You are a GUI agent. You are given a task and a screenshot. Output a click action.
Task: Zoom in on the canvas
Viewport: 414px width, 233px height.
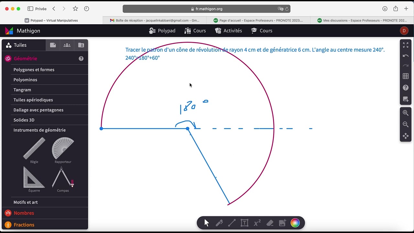406,113
